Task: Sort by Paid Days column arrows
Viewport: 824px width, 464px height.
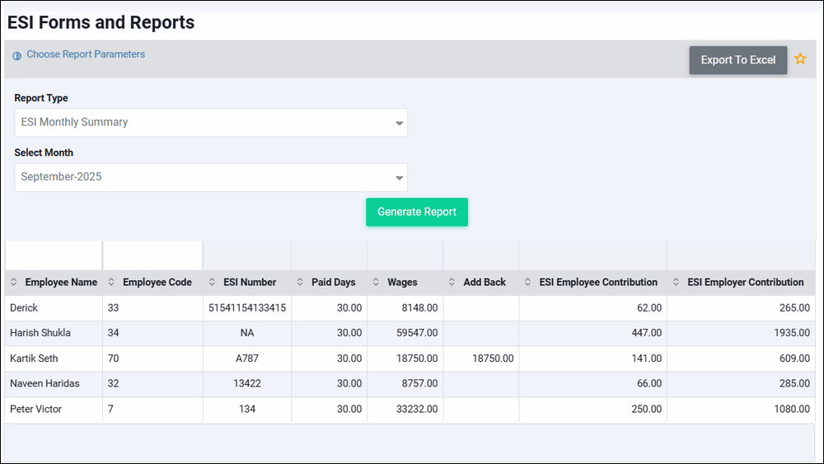Action: coord(300,283)
